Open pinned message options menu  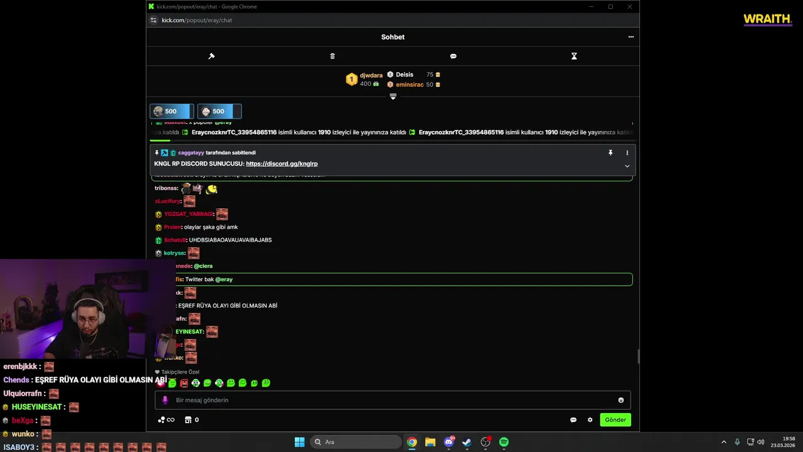[627, 153]
